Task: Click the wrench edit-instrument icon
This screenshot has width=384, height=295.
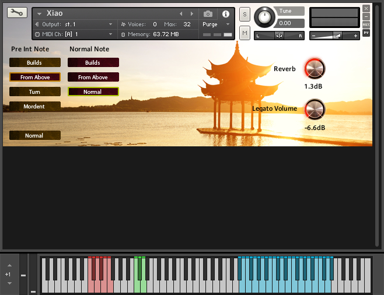Action: click(x=17, y=13)
